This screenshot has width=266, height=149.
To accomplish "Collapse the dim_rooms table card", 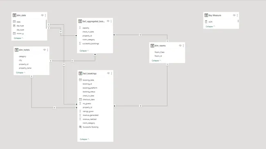I will [x=156, y=61].
